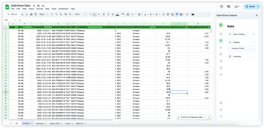The width and height of the screenshot is (264, 128).
Task: Click the redo arrow in toolbar
Action: coord(27,14)
